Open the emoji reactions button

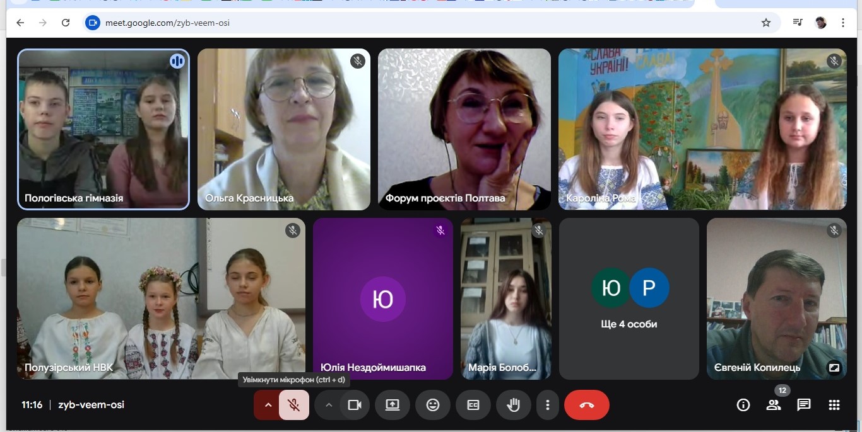pyautogui.click(x=432, y=405)
